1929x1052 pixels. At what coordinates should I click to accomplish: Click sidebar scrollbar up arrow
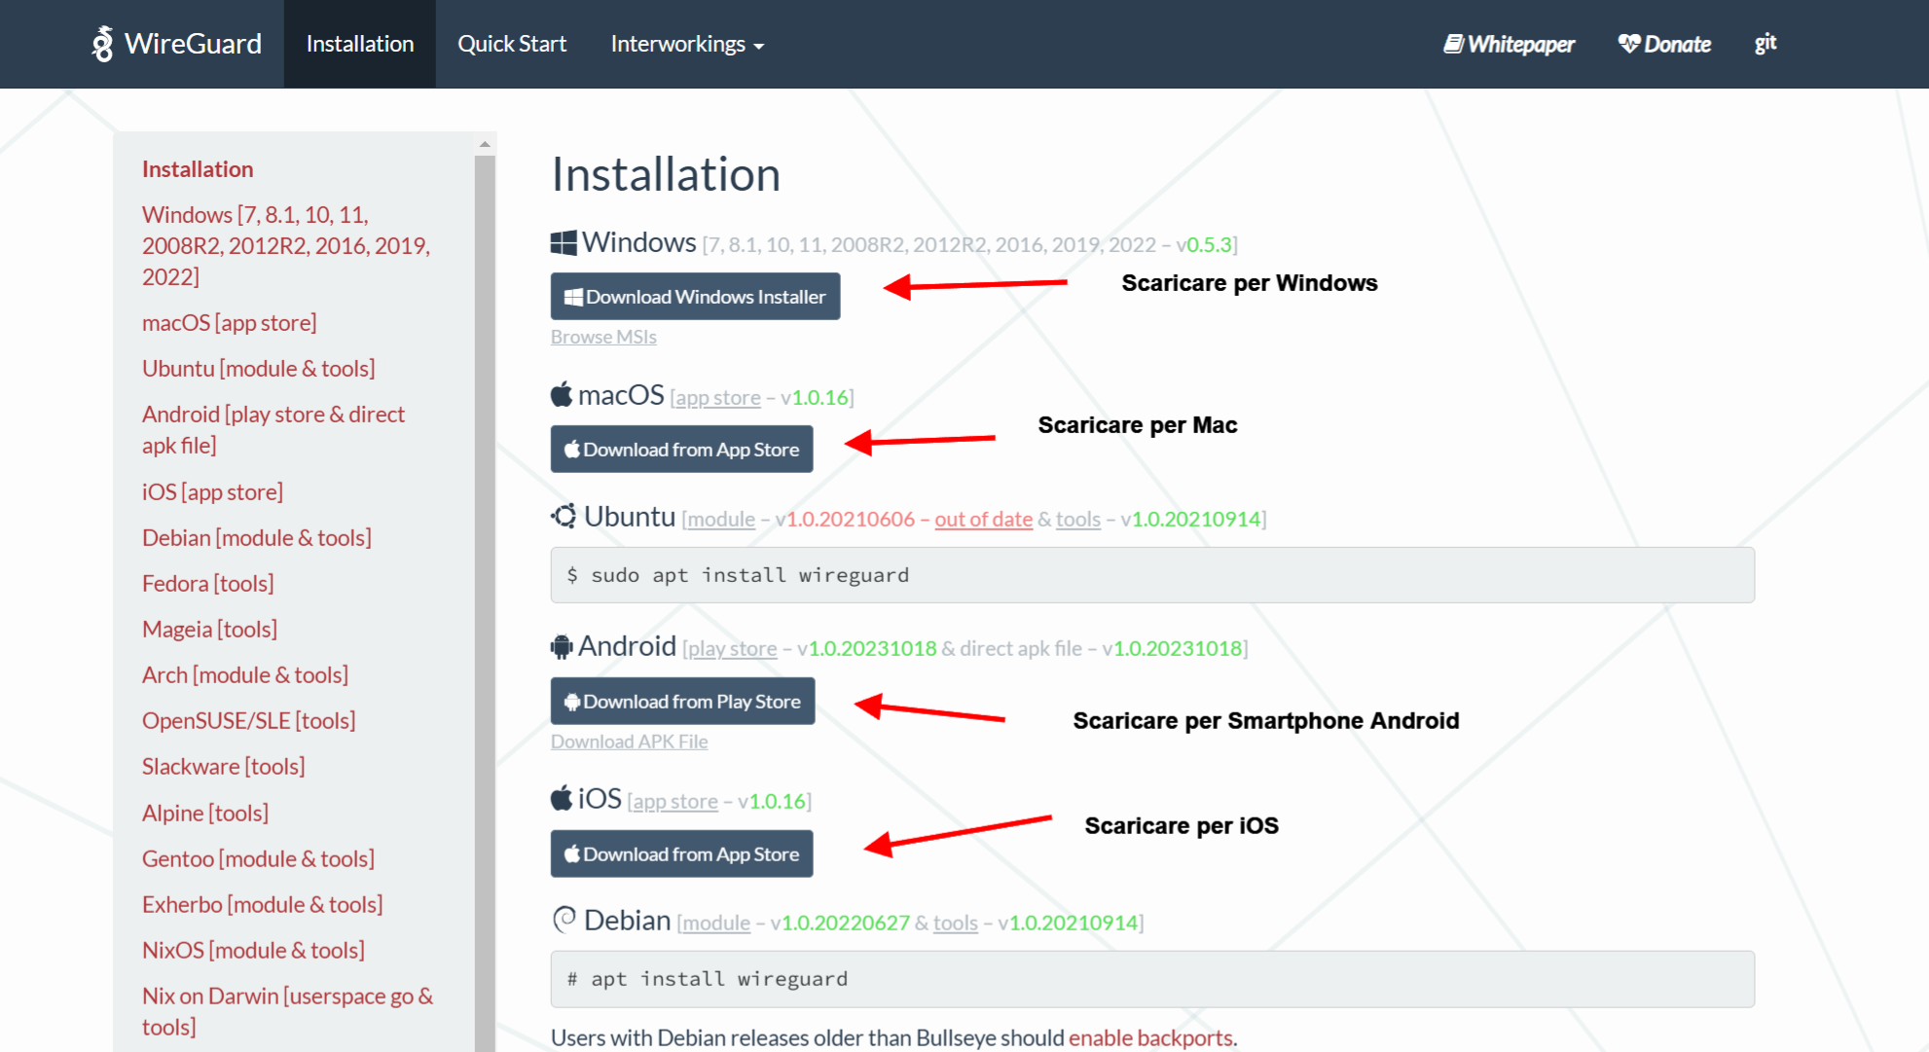485,144
